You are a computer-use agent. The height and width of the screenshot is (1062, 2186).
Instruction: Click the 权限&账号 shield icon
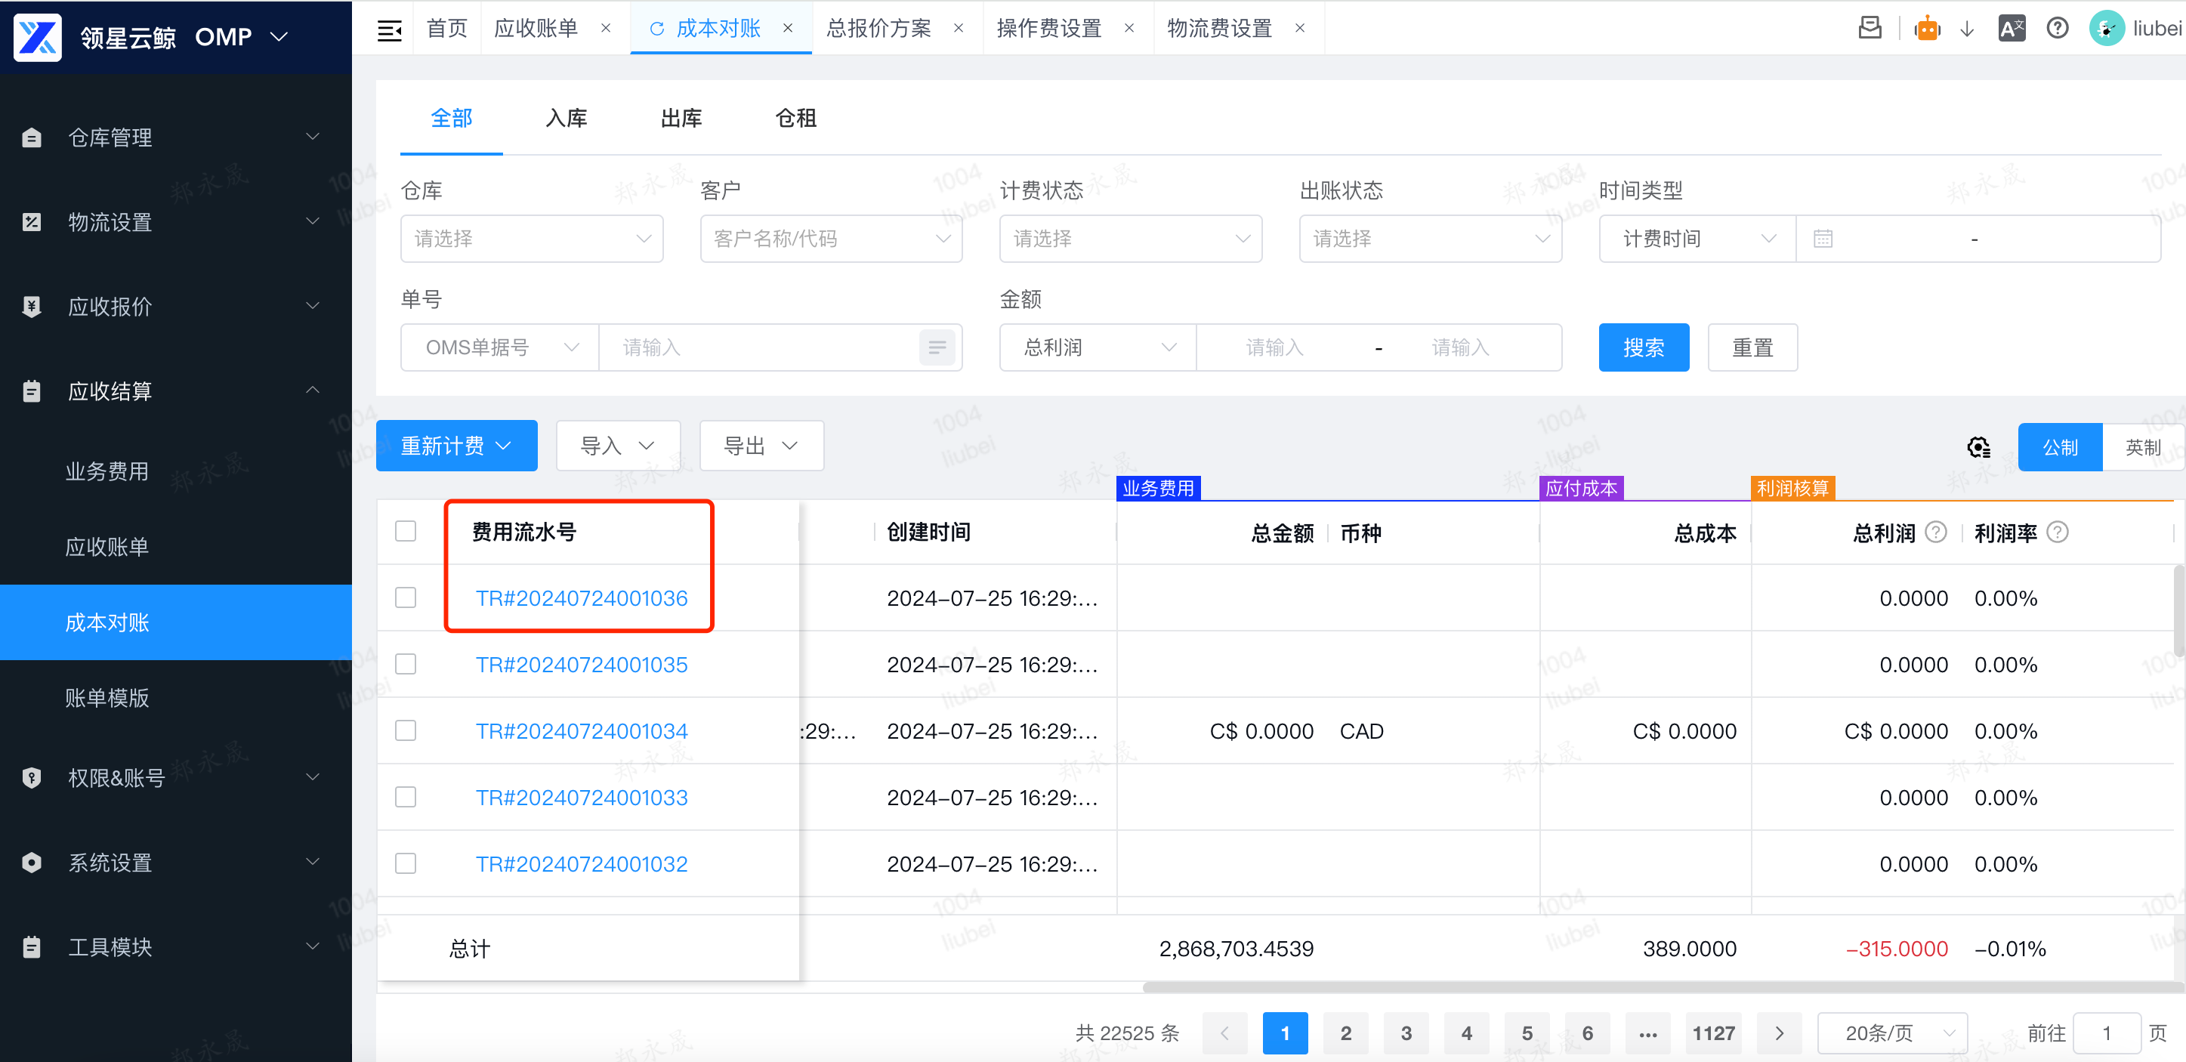pyautogui.click(x=32, y=777)
